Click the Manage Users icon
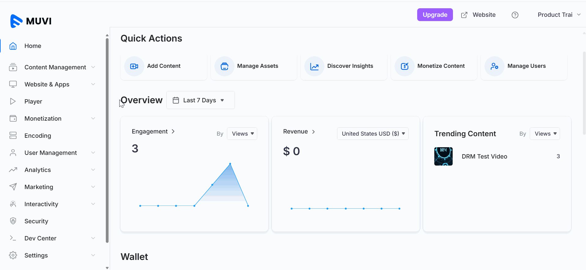Image resolution: width=586 pixels, height=270 pixels. pyautogui.click(x=494, y=66)
